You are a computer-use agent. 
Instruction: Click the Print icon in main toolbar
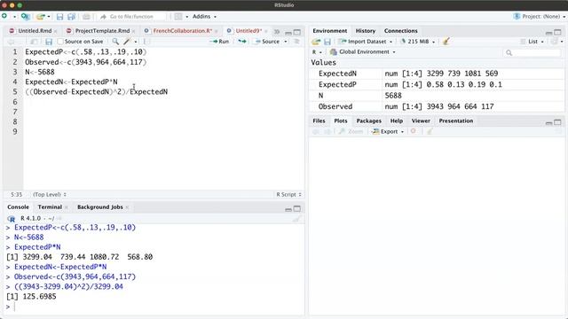click(86, 17)
